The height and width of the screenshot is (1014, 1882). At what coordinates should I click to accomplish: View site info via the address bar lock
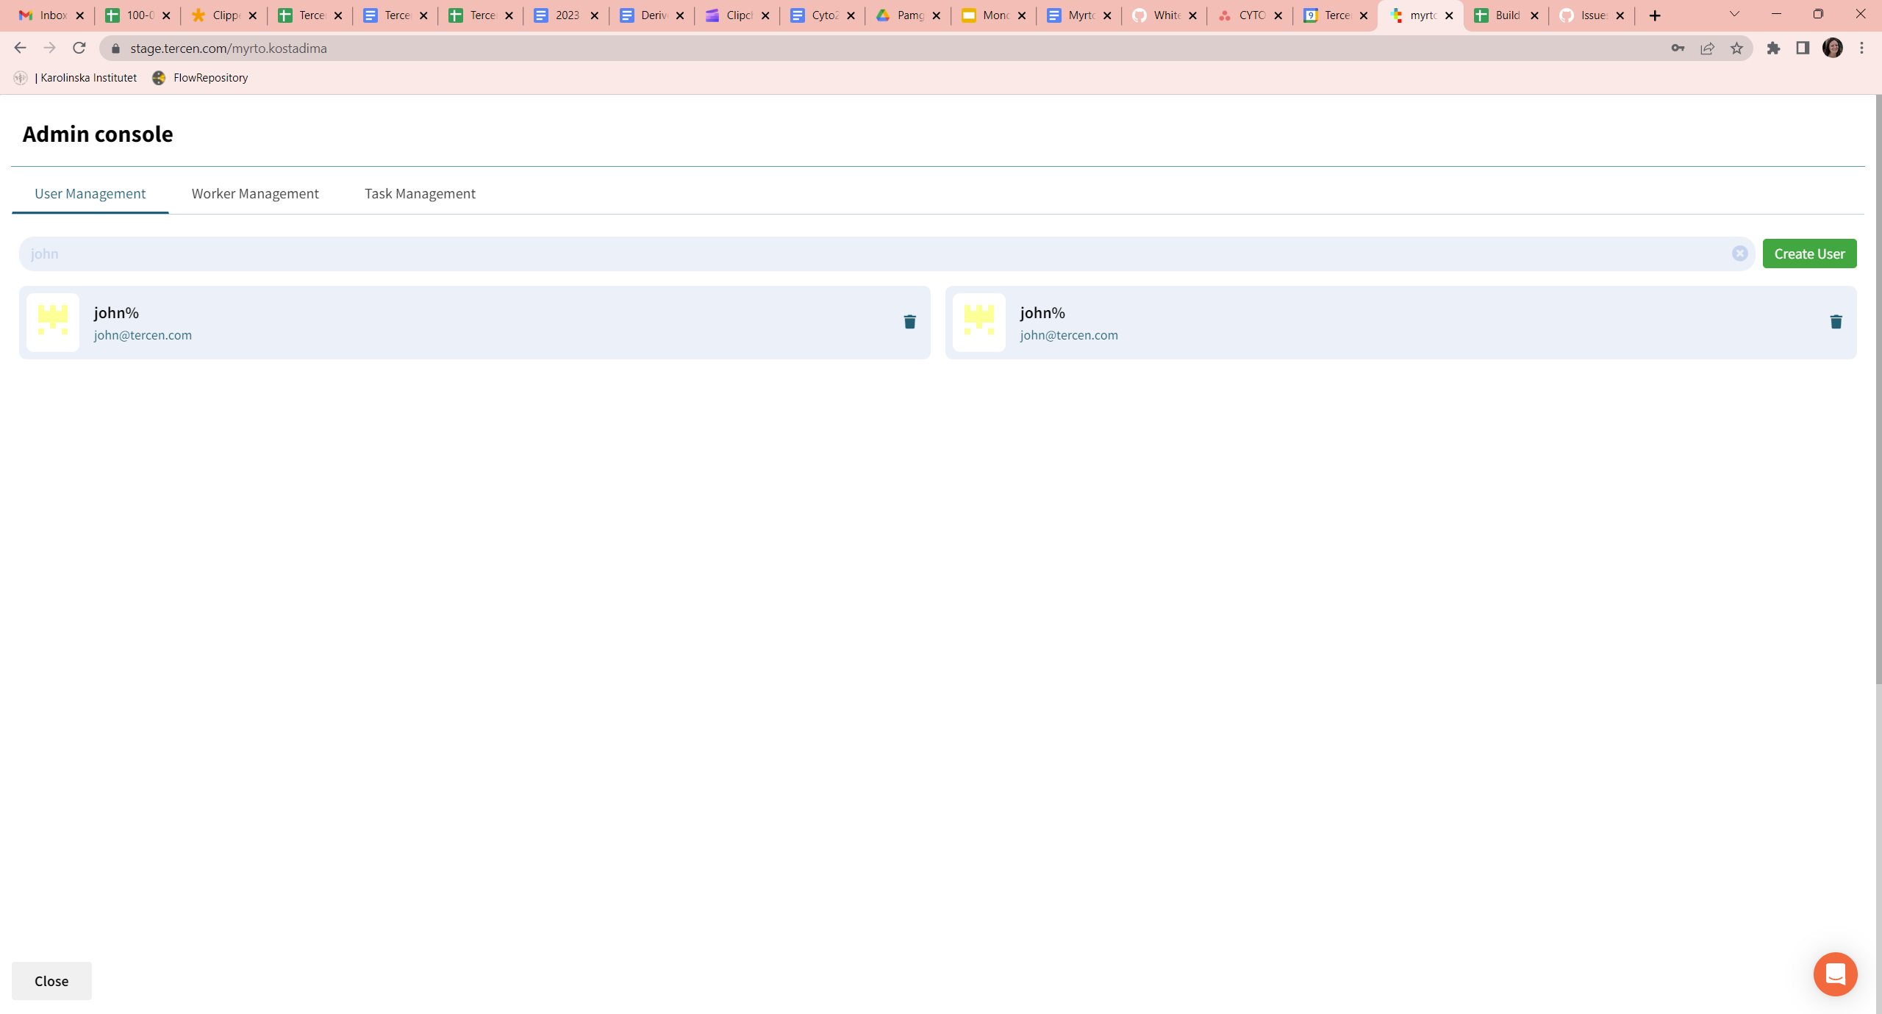(115, 48)
